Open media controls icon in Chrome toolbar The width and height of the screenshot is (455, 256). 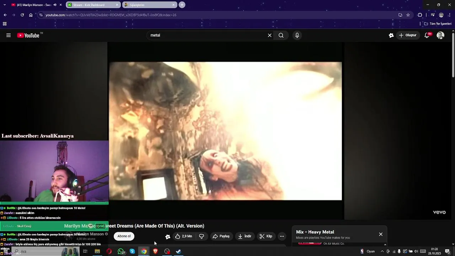pos(433,15)
